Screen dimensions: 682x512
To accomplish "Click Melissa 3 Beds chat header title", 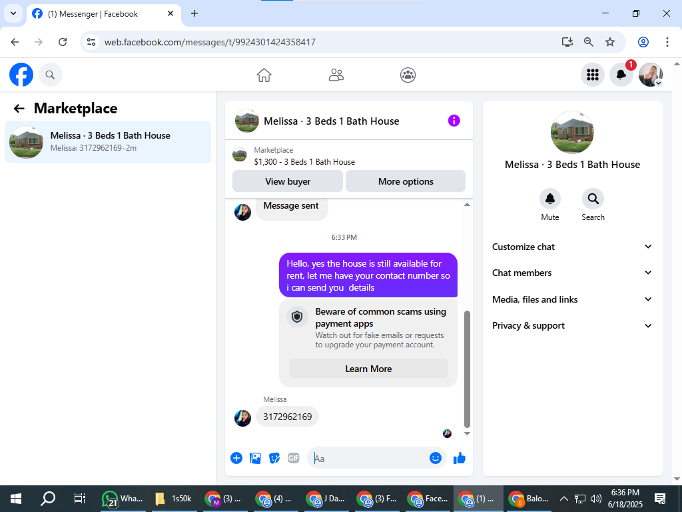I will pyautogui.click(x=331, y=121).
